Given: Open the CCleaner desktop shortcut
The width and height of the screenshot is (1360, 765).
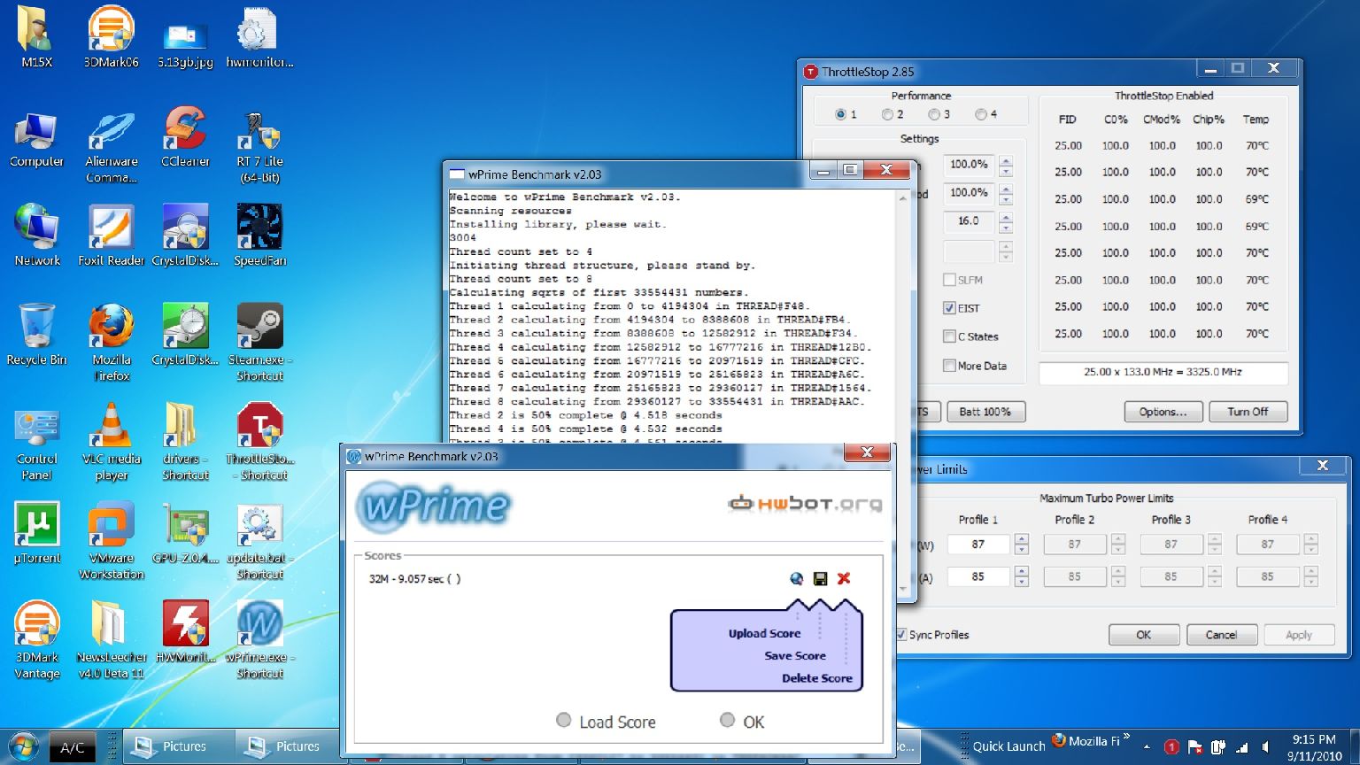Looking at the screenshot, I should coord(185,136).
